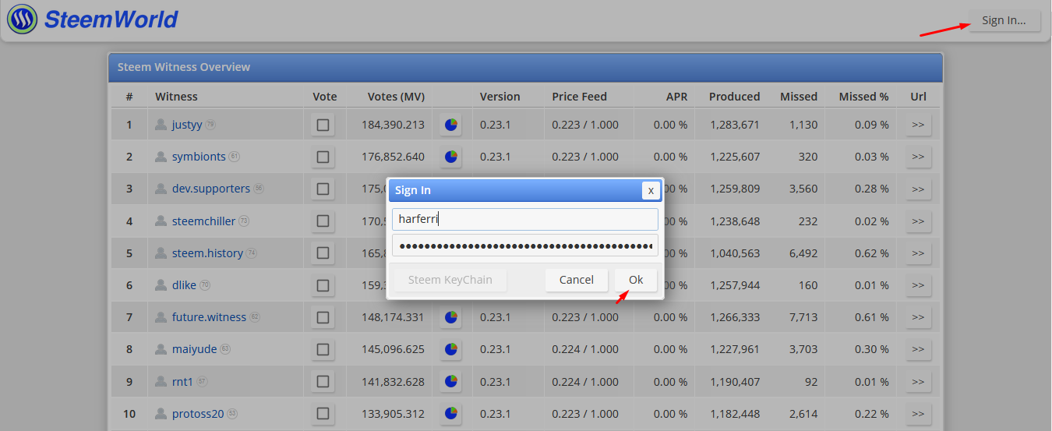Open the future.witness profile link

209,317
